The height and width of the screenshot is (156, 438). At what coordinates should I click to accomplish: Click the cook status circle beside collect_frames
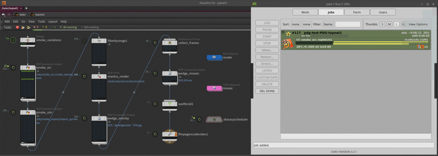tap(155, 43)
